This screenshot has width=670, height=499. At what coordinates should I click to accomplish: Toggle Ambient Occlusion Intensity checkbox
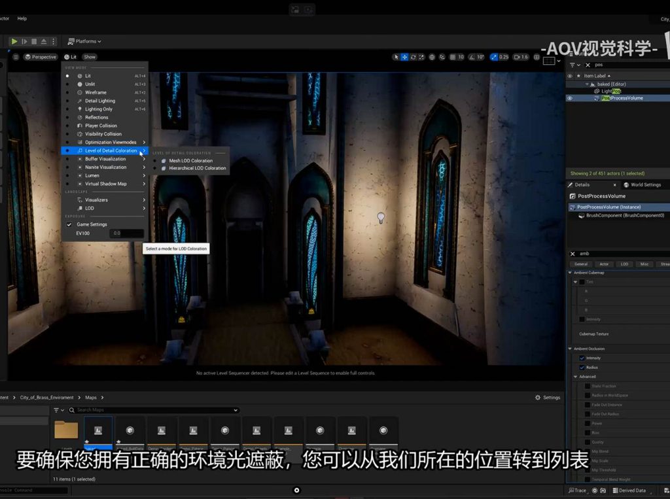582,358
